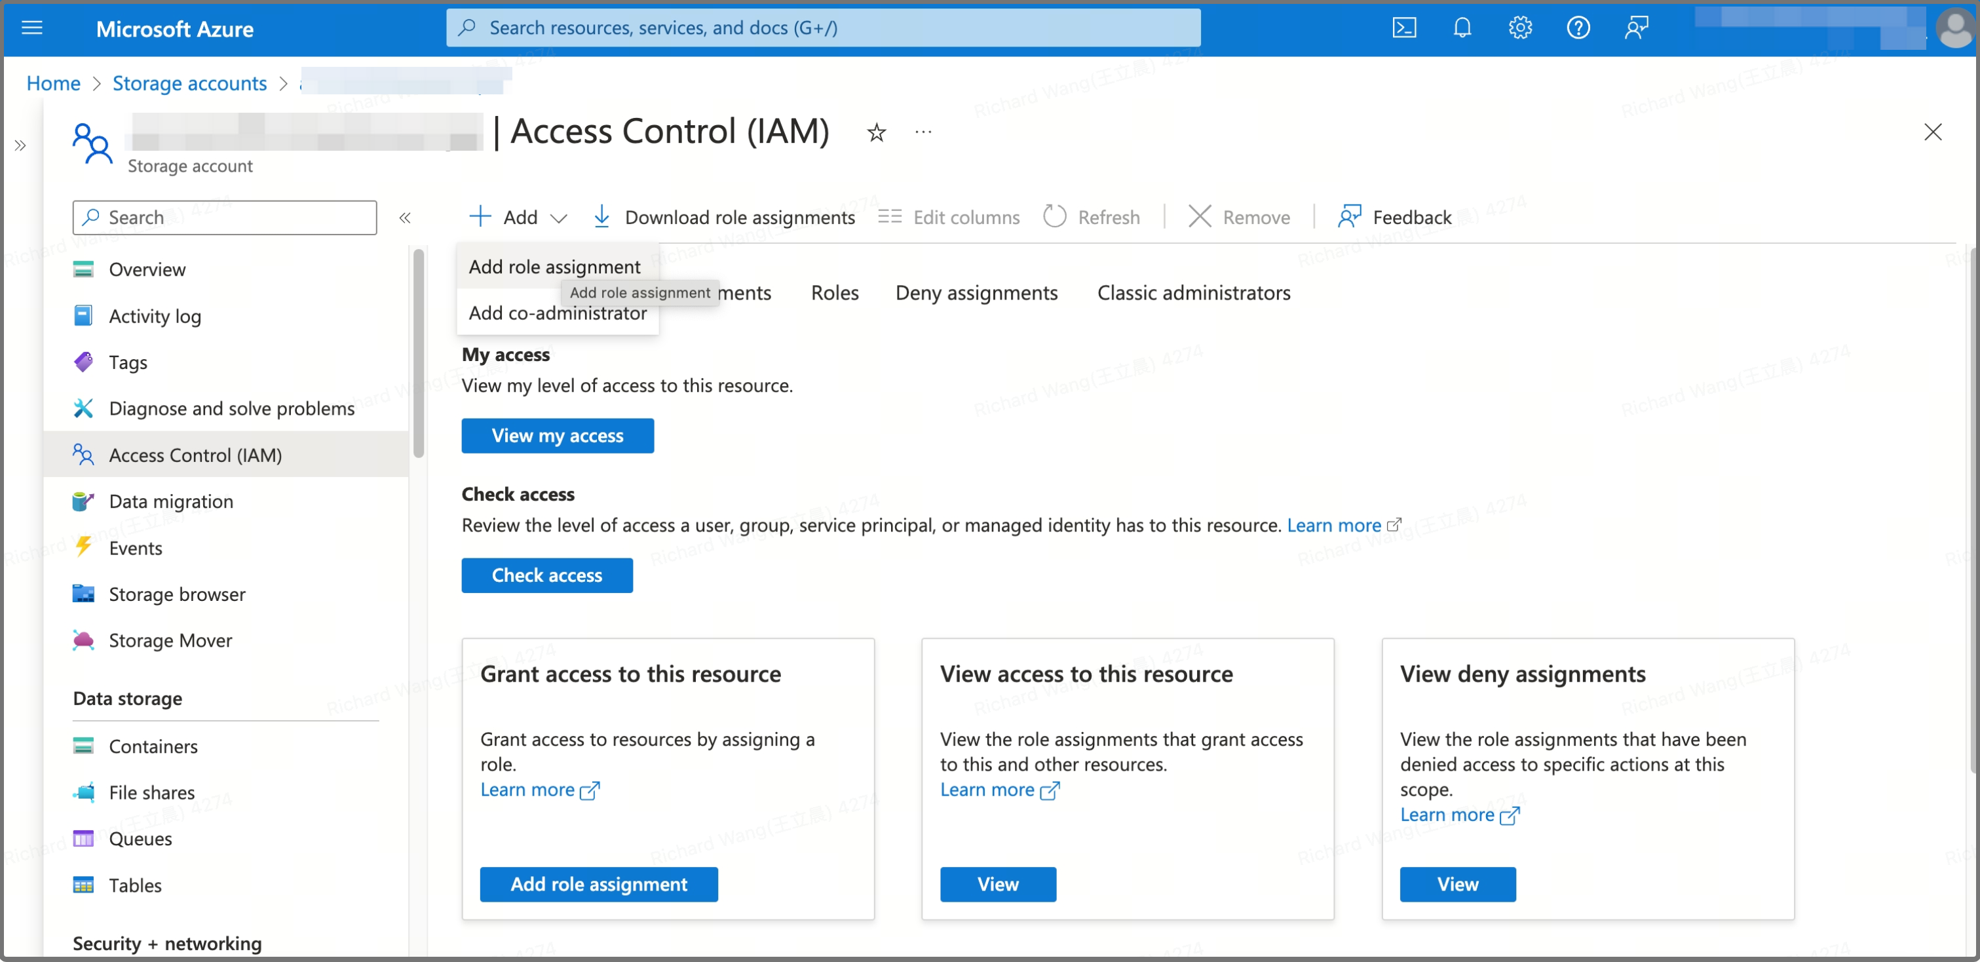Image resolution: width=1980 pixels, height=962 pixels.
Task: Switch to the Roles tab
Action: [835, 293]
